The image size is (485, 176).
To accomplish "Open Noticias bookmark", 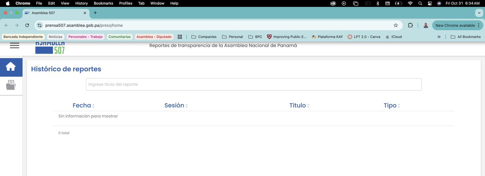I will [56, 37].
